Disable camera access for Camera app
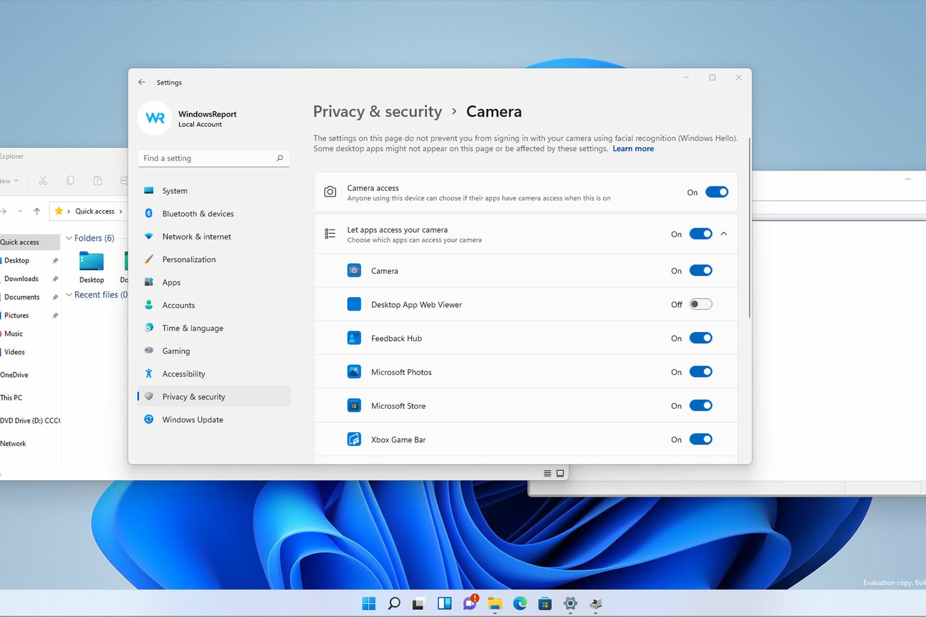The width and height of the screenshot is (926, 617). click(701, 270)
